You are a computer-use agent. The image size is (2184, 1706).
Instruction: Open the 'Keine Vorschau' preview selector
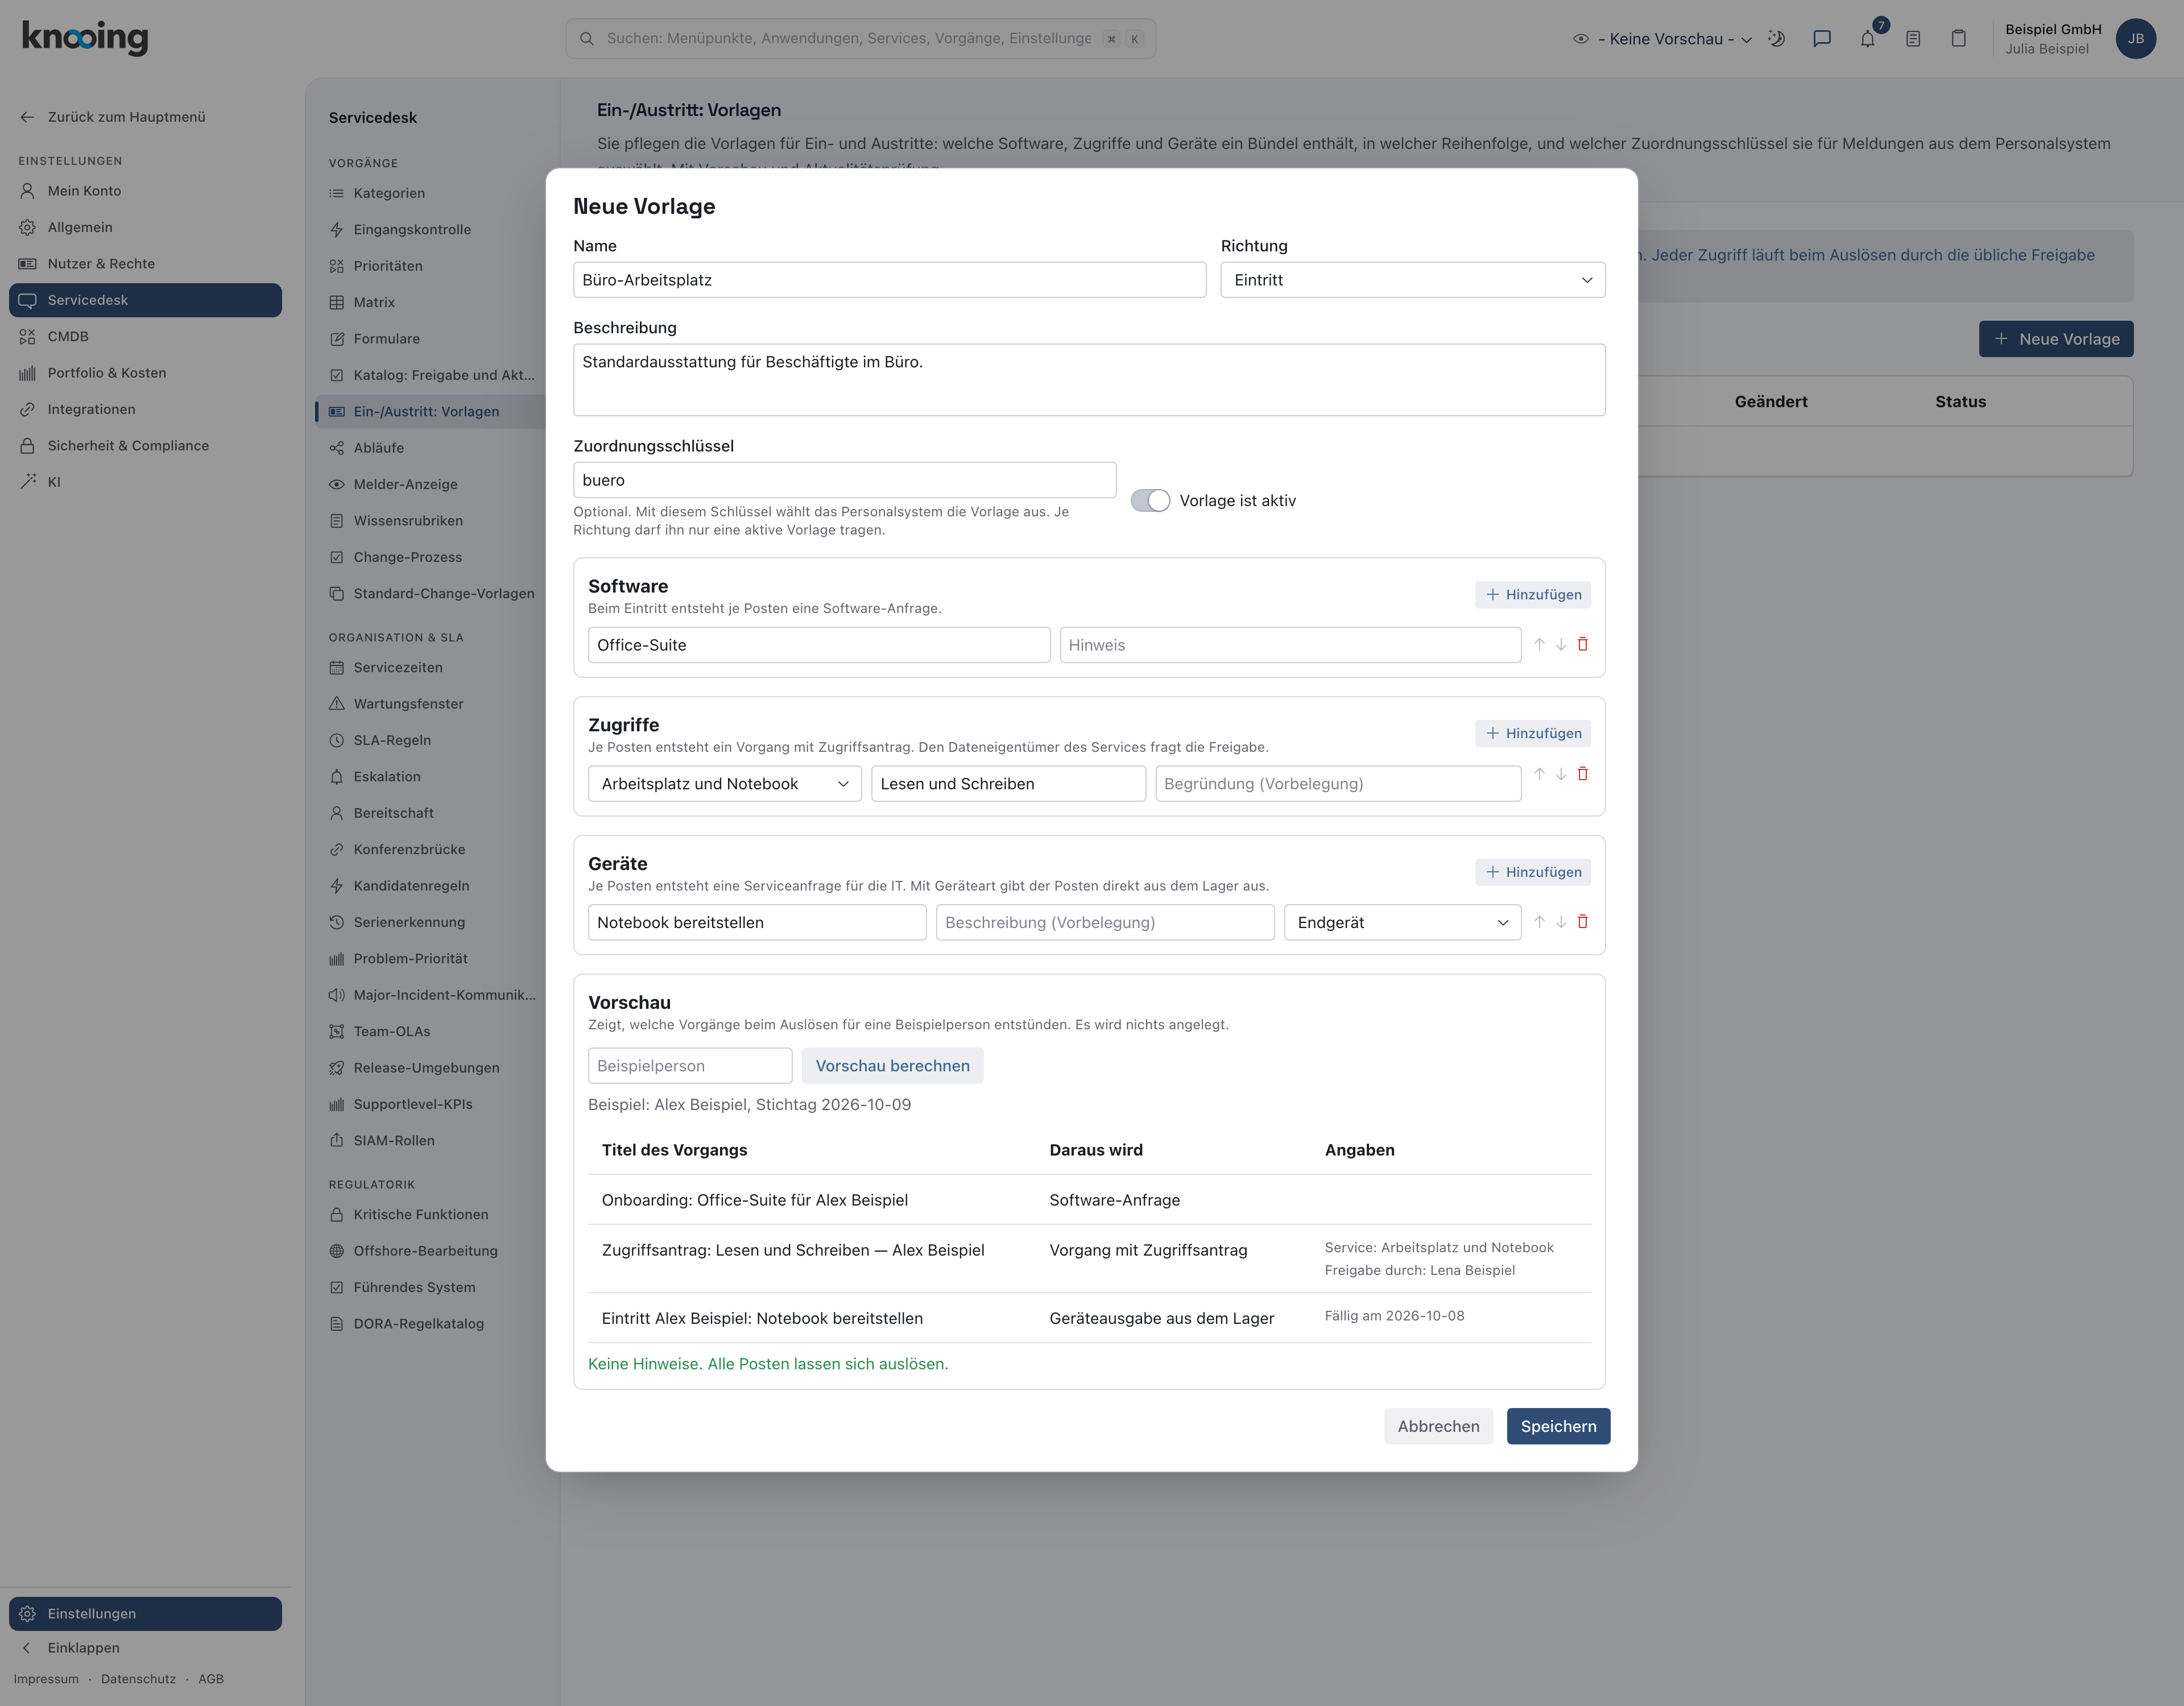tap(1664, 39)
